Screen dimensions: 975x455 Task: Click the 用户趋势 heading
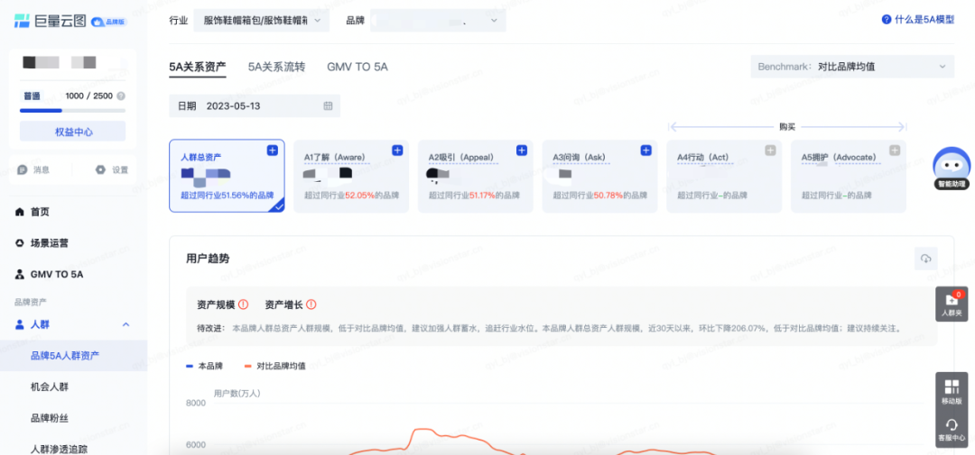tap(208, 259)
